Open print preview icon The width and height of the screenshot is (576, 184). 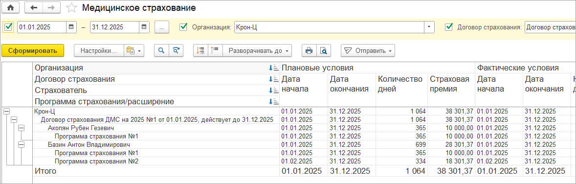tap(324, 51)
